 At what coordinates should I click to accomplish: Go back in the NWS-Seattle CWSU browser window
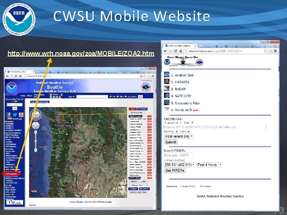(7, 76)
